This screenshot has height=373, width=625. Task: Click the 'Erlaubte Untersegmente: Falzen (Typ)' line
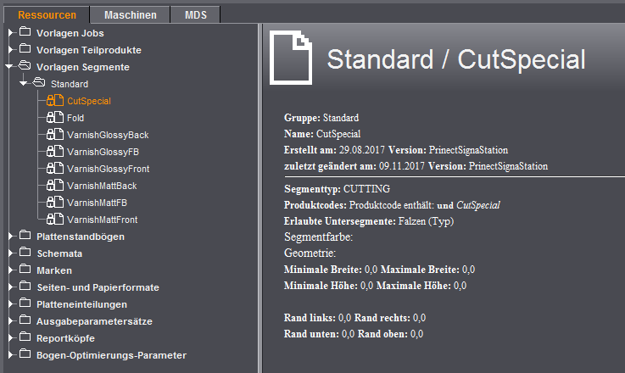[369, 221]
